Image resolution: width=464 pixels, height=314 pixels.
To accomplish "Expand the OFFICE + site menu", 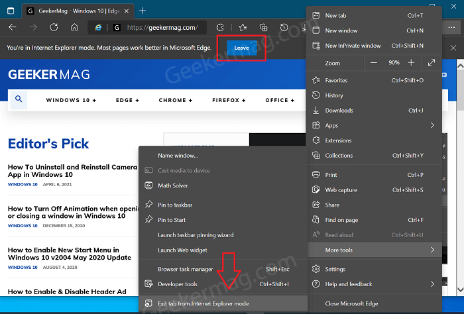I will (280, 100).
